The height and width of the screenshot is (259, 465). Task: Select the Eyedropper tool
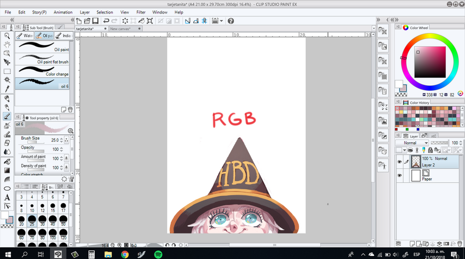click(x=7, y=89)
